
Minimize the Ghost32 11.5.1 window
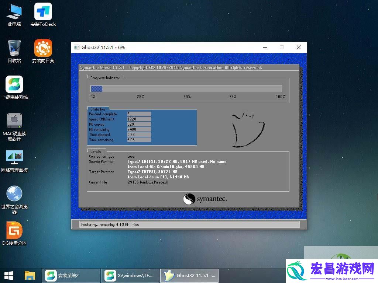[265, 48]
